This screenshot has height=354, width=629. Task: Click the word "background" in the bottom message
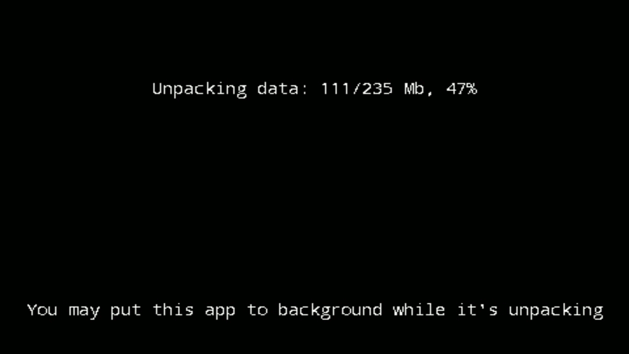(x=330, y=311)
